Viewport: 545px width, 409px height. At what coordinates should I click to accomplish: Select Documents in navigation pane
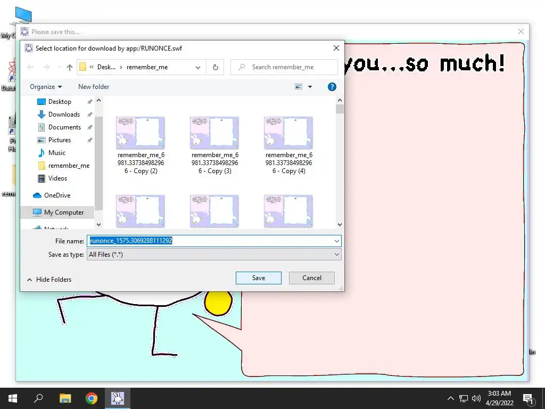(x=64, y=127)
